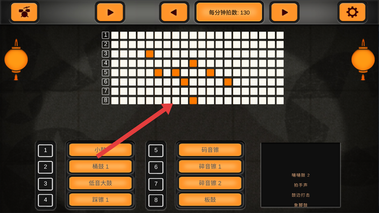The image size is (379, 213).
Task: Select the 碎音镲 2 instrument button
Action: coord(210,183)
